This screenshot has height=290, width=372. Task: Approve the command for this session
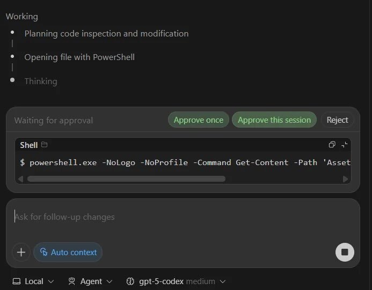coord(274,120)
